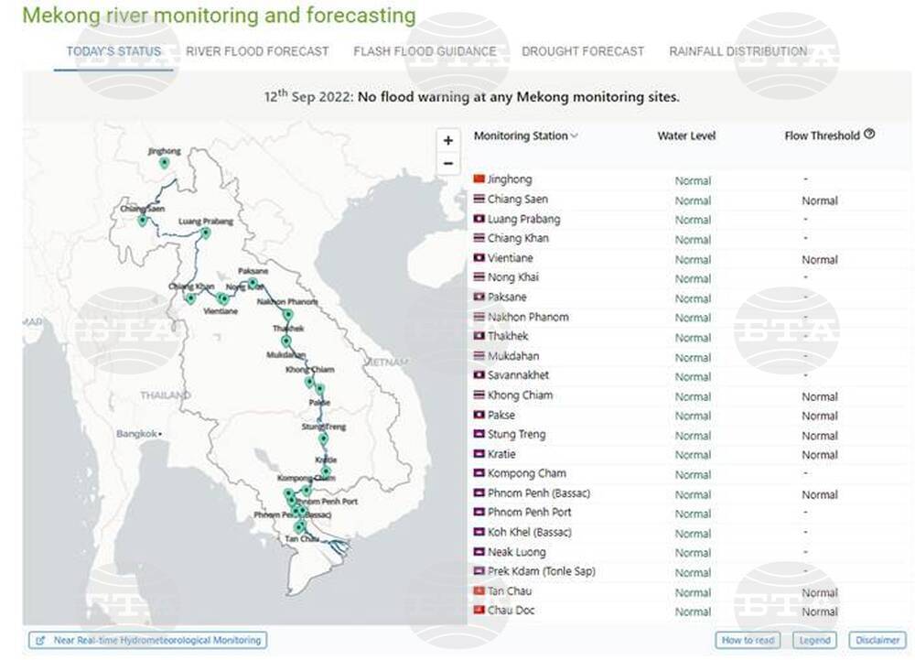
Task: Open the Drought Forecast tab
Action: (583, 51)
